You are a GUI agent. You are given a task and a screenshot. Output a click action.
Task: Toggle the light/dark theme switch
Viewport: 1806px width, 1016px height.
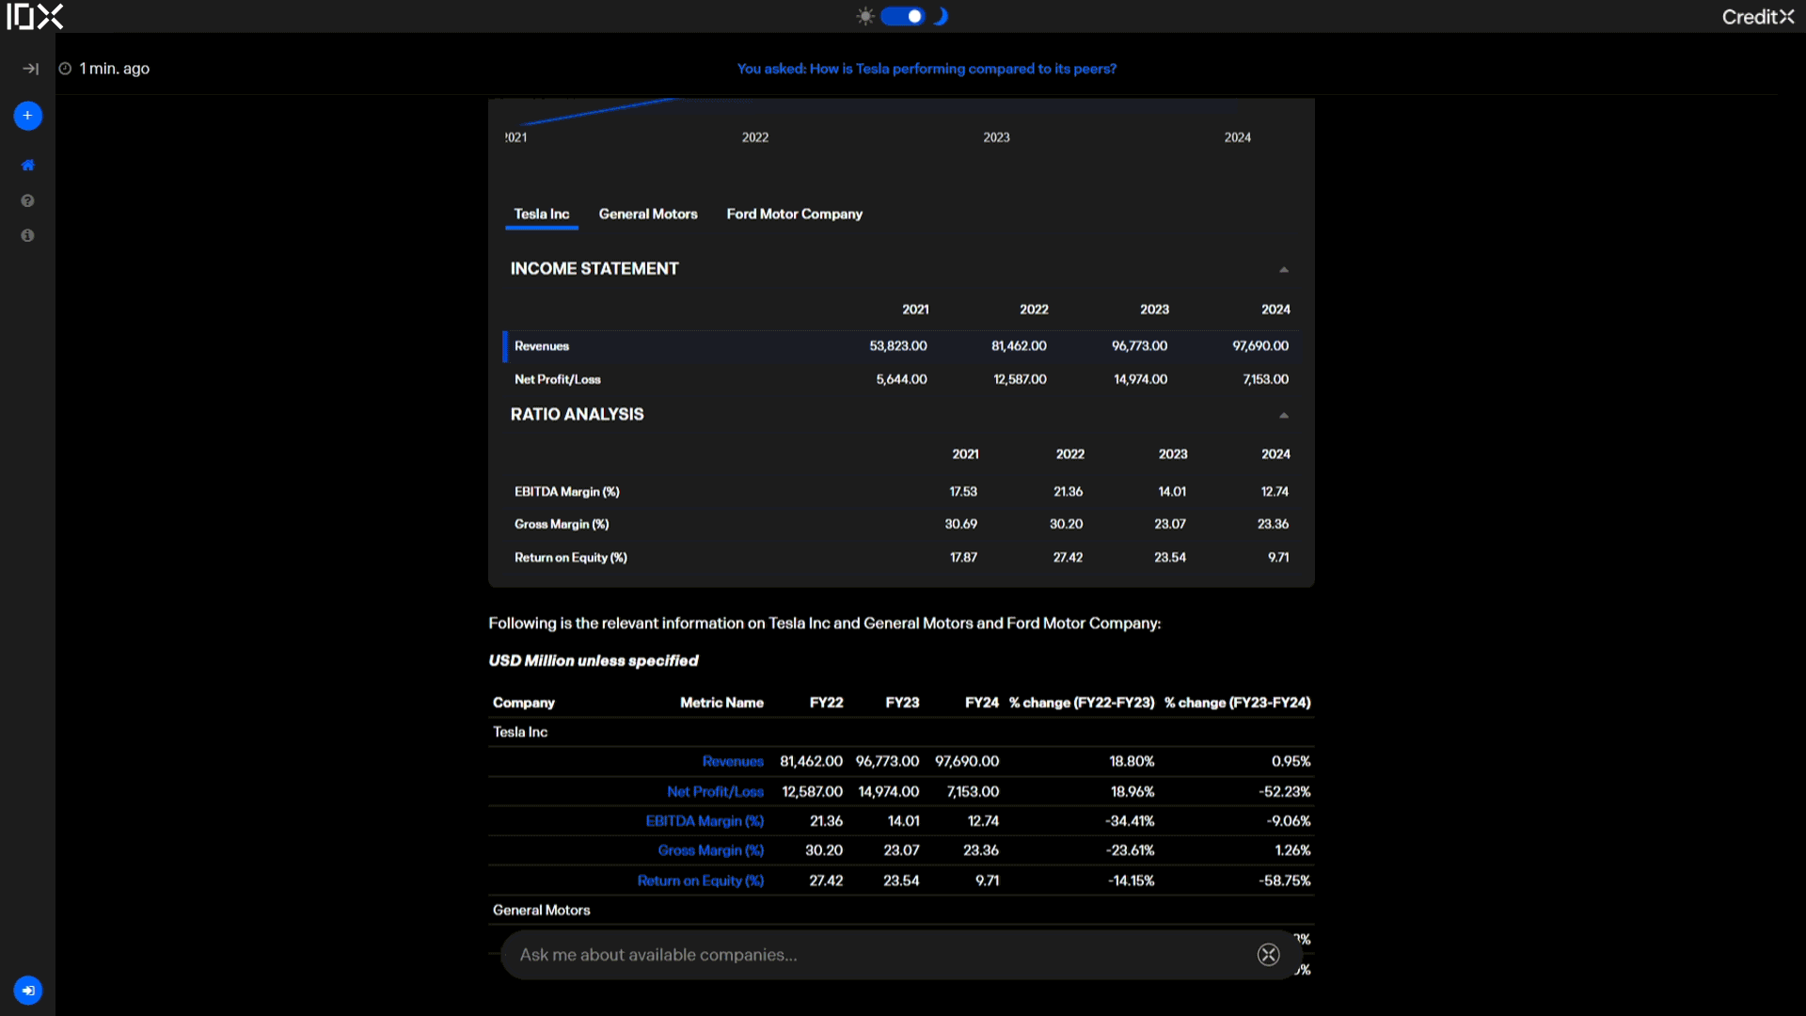tap(903, 16)
